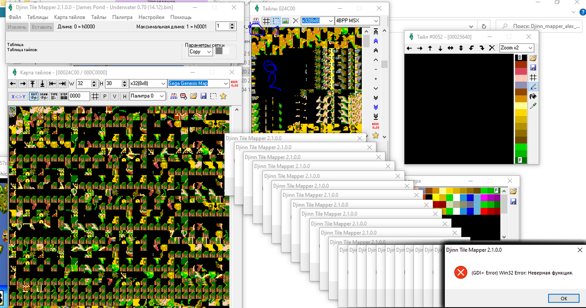Open Таблицы menu

tap(38, 17)
